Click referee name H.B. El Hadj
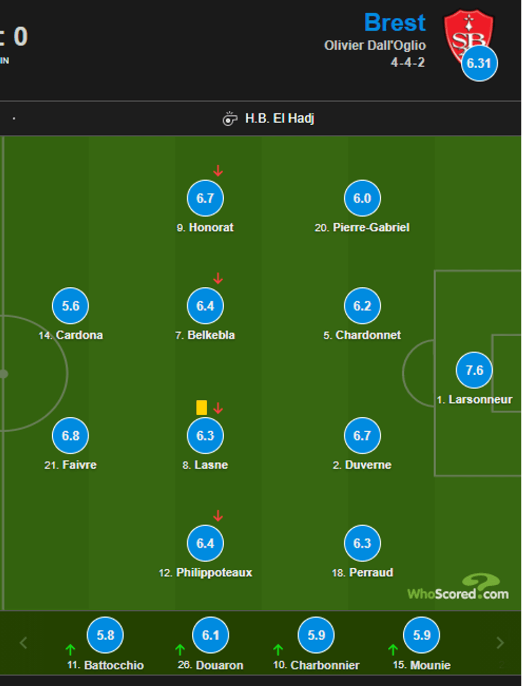Screen dimensions: 522x686 [280, 118]
